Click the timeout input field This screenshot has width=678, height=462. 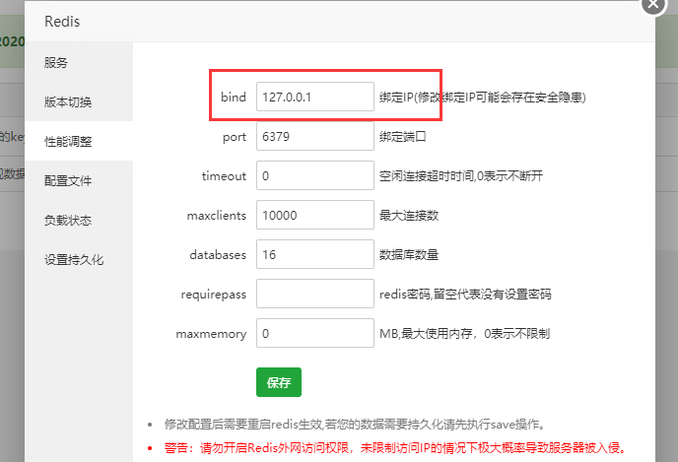coord(315,175)
